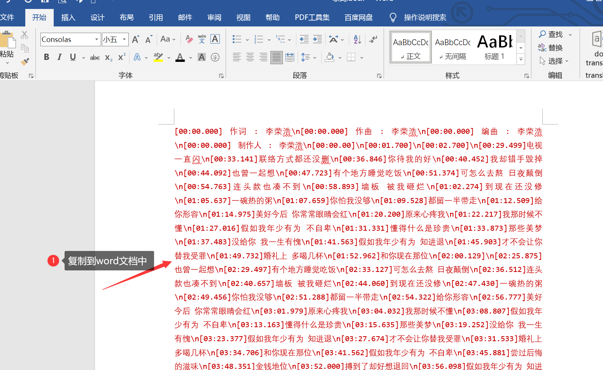Open the 设计 ribbon tab
This screenshot has height=370, width=603.
97,18
